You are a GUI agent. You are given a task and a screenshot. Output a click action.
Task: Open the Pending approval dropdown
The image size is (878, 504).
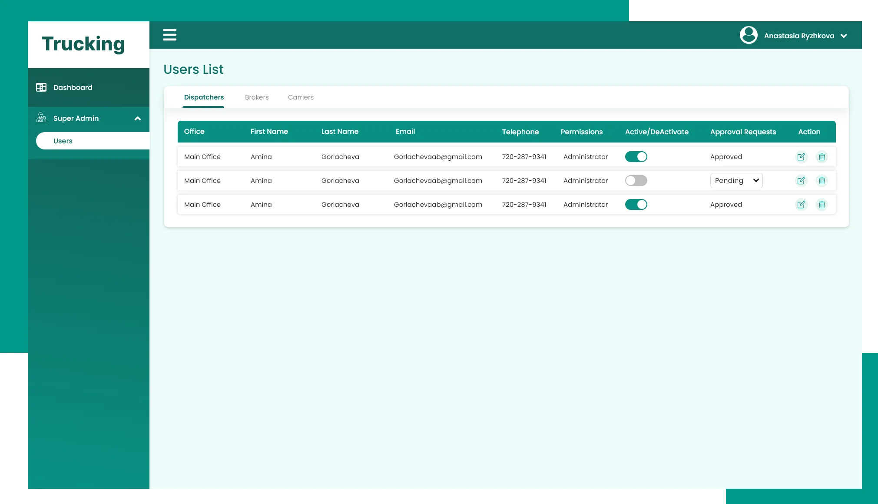[736, 180]
